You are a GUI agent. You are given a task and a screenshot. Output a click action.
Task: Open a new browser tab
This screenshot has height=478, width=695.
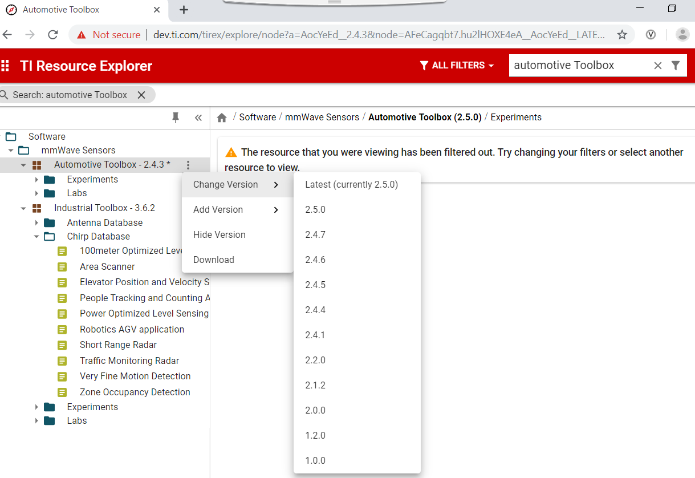184,10
